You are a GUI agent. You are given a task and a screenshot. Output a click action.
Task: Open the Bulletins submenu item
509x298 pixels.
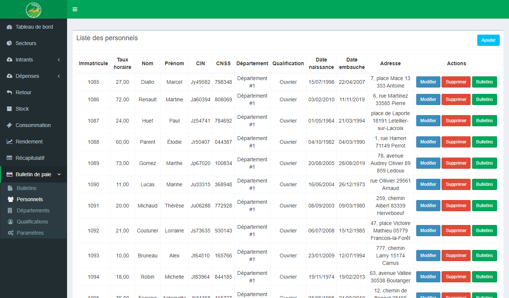click(26, 188)
